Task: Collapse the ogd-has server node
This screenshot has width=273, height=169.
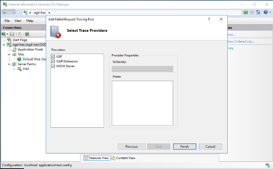Action: pos(4,45)
